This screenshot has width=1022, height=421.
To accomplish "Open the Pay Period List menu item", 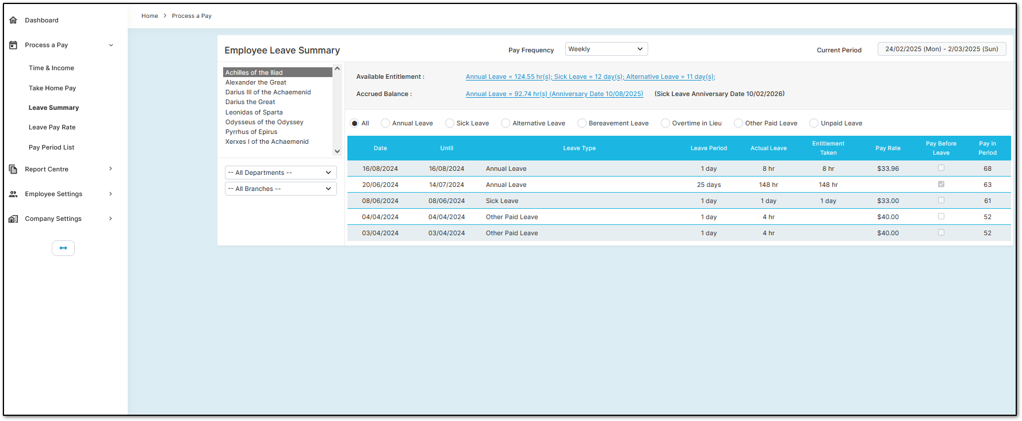I will 51,147.
